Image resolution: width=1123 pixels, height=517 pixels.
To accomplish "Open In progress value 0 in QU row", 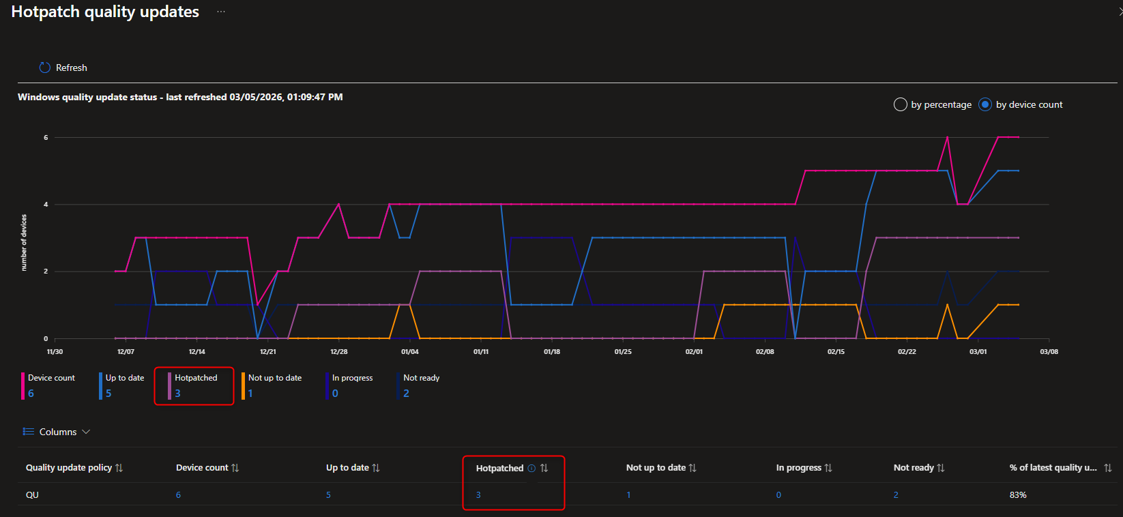I will [x=778, y=495].
